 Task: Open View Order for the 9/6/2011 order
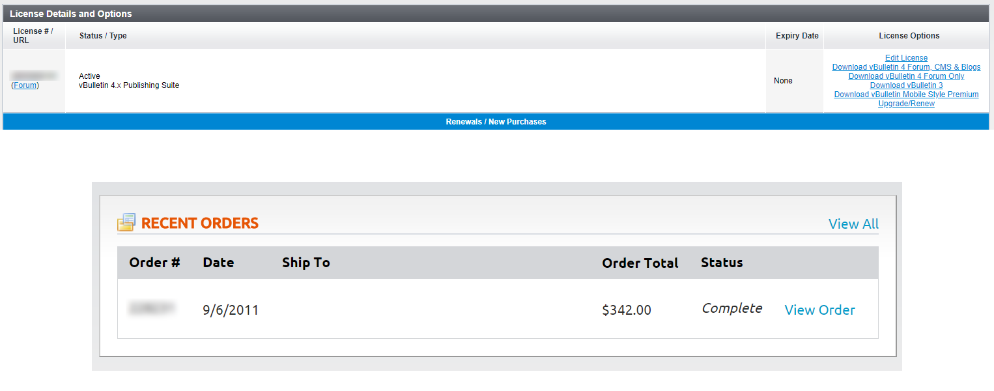click(x=819, y=310)
